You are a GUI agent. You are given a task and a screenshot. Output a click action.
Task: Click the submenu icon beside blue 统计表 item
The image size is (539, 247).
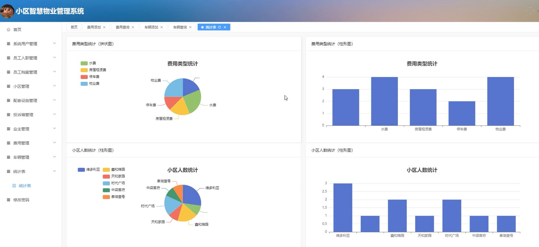coord(14,186)
